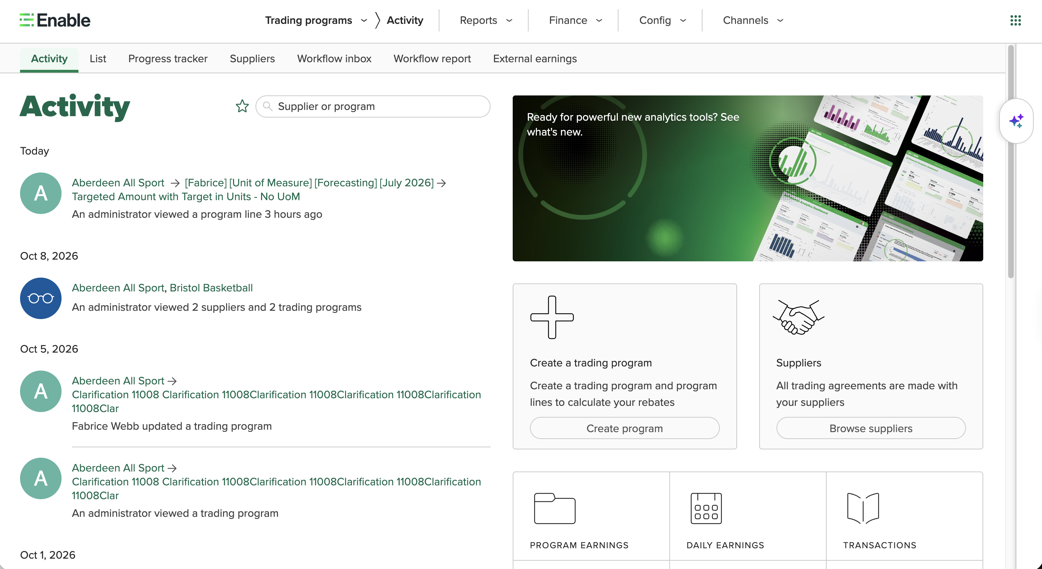
Task: Click the Supplier or program search field
Action: click(x=373, y=106)
